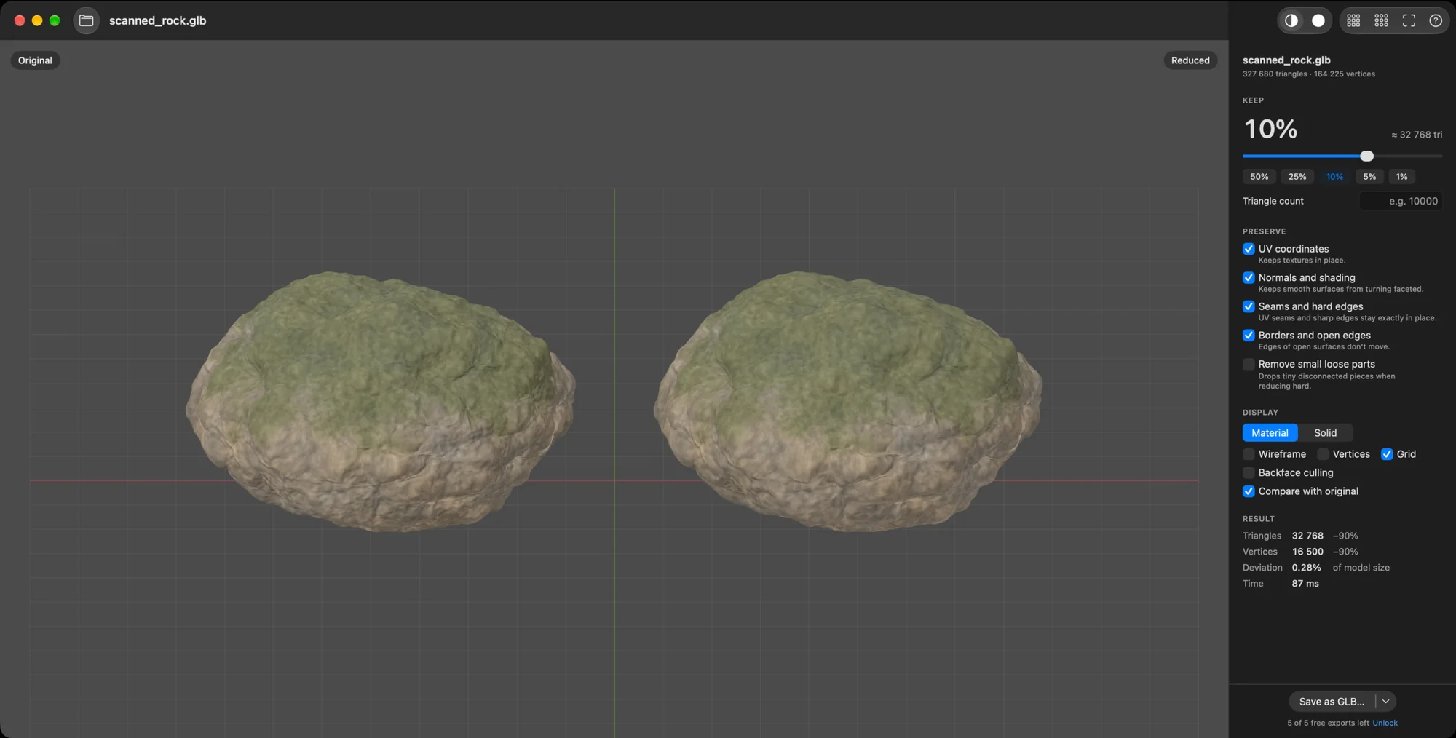Screen dimensions: 1456x738
Task: Click the original rock model on the left
Action: click(380, 401)
